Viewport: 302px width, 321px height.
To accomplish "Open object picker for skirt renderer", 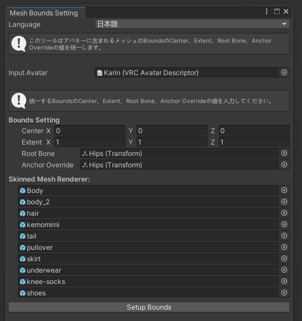I will (284, 258).
